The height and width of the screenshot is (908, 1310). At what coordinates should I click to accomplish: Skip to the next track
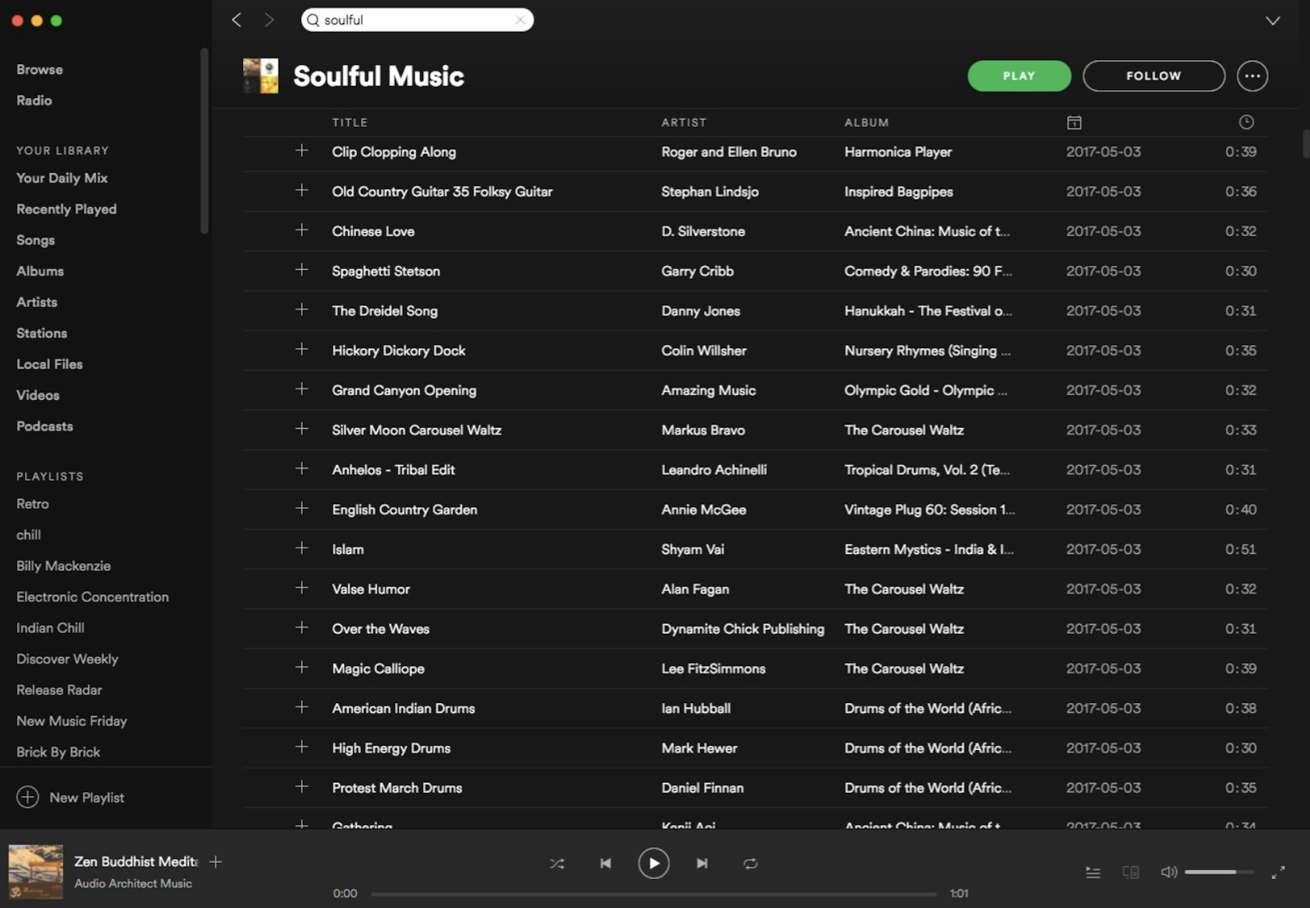(702, 863)
